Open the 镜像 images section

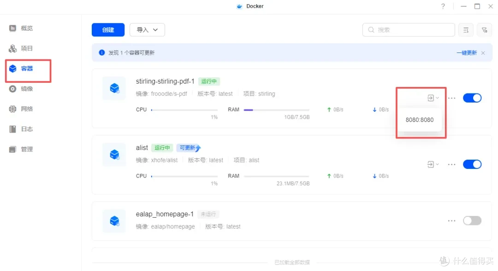tap(21, 89)
